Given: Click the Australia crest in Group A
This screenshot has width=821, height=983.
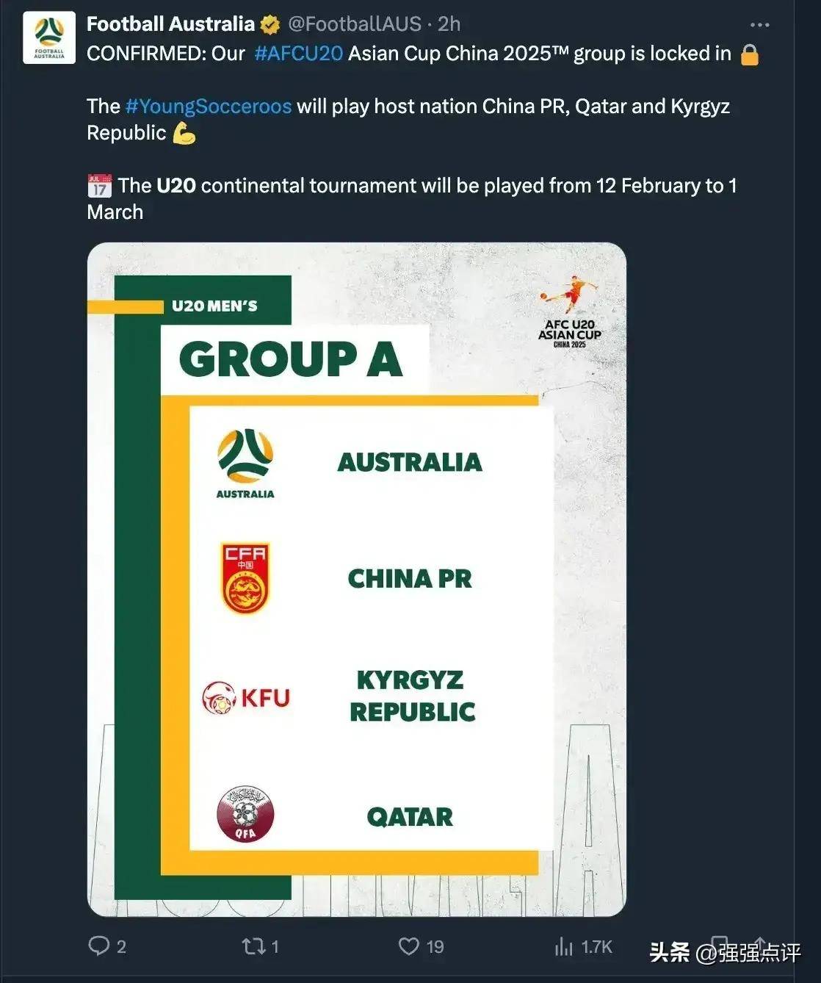Looking at the screenshot, I should (245, 464).
